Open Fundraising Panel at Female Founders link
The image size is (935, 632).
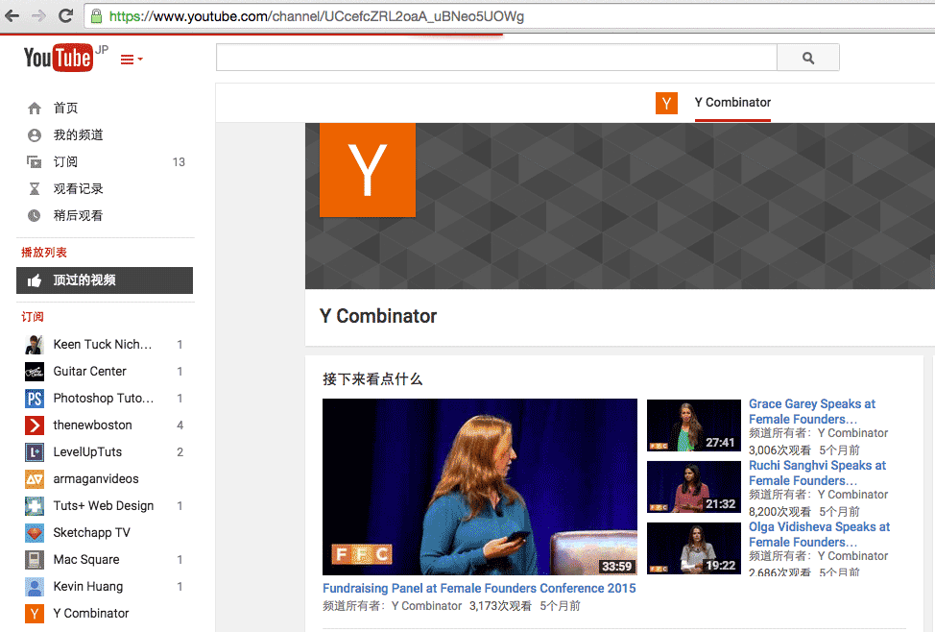(x=479, y=589)
